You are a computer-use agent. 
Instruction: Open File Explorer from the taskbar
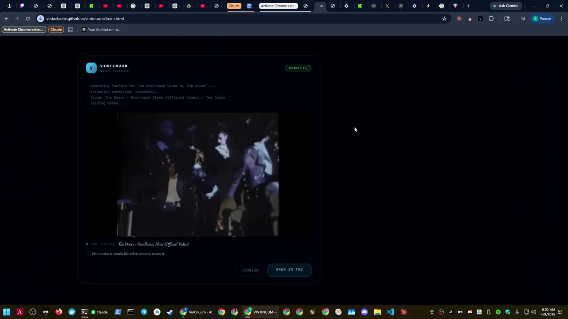[x=377, y=312]
